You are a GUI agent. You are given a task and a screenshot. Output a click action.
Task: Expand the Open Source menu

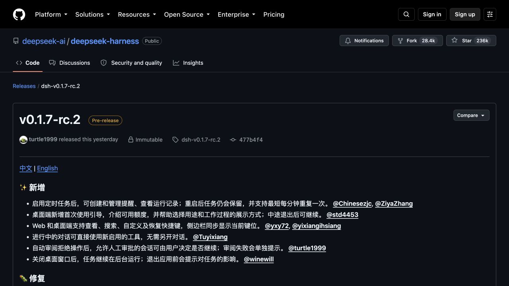point(187,14)
